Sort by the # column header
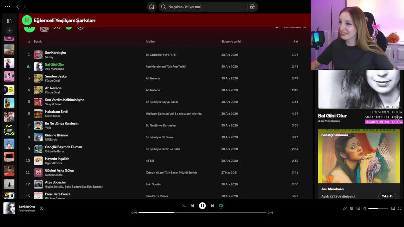Image resolution: width=404 pixels, height=227 pixels. [29, 41]
